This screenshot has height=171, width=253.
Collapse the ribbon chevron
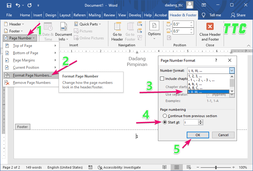click(249, 46)
